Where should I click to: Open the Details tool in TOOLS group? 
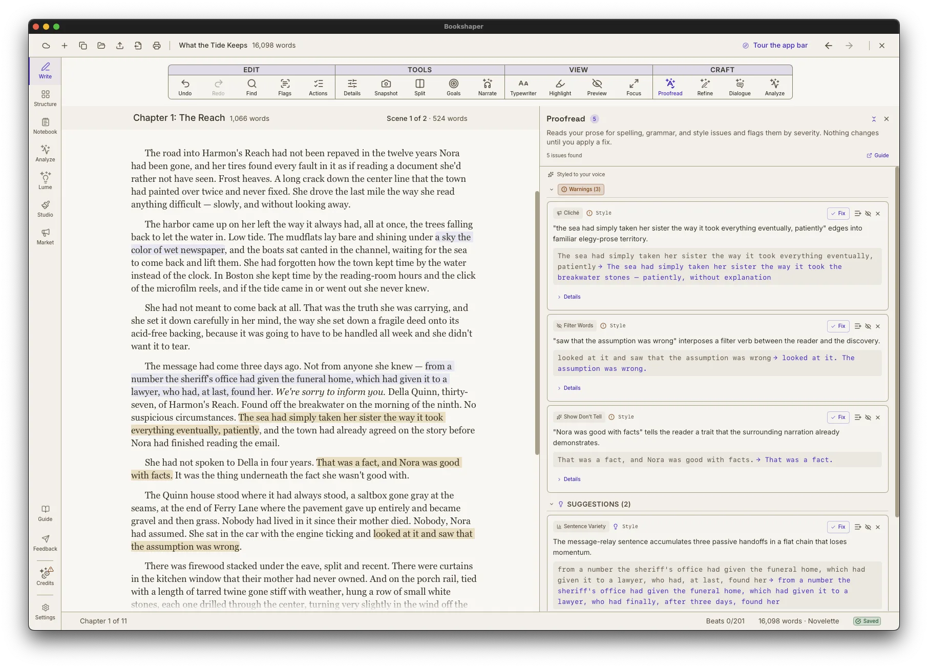(x=352, y=87)
